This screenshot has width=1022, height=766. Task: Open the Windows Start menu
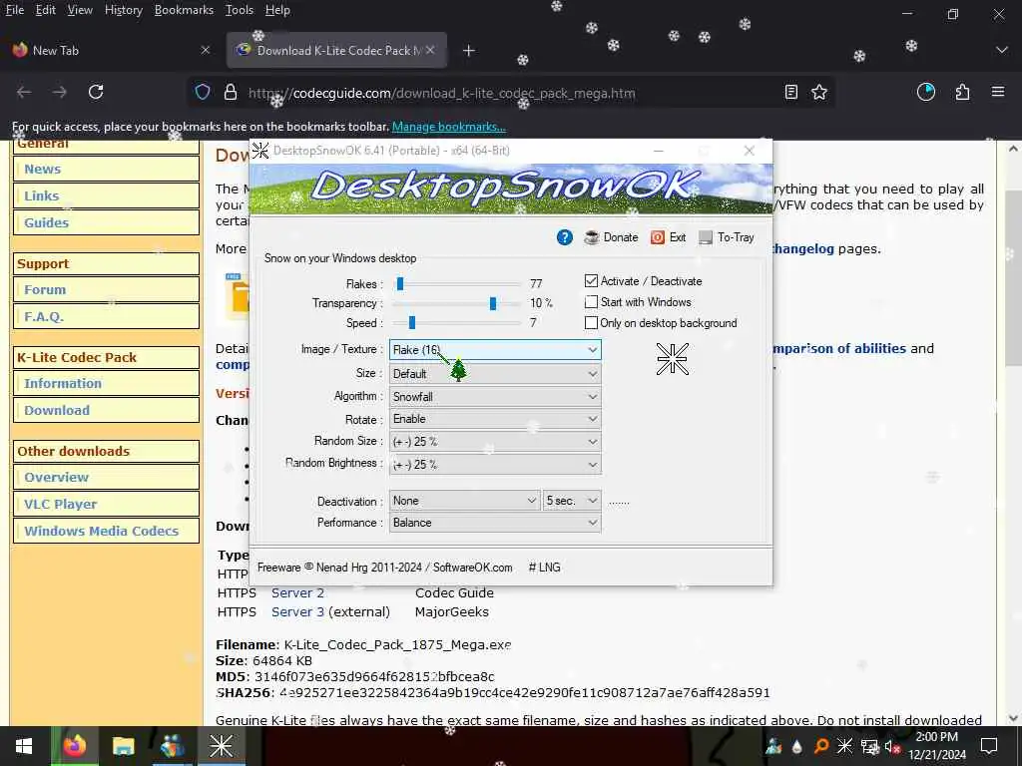[x=24, y=746]
